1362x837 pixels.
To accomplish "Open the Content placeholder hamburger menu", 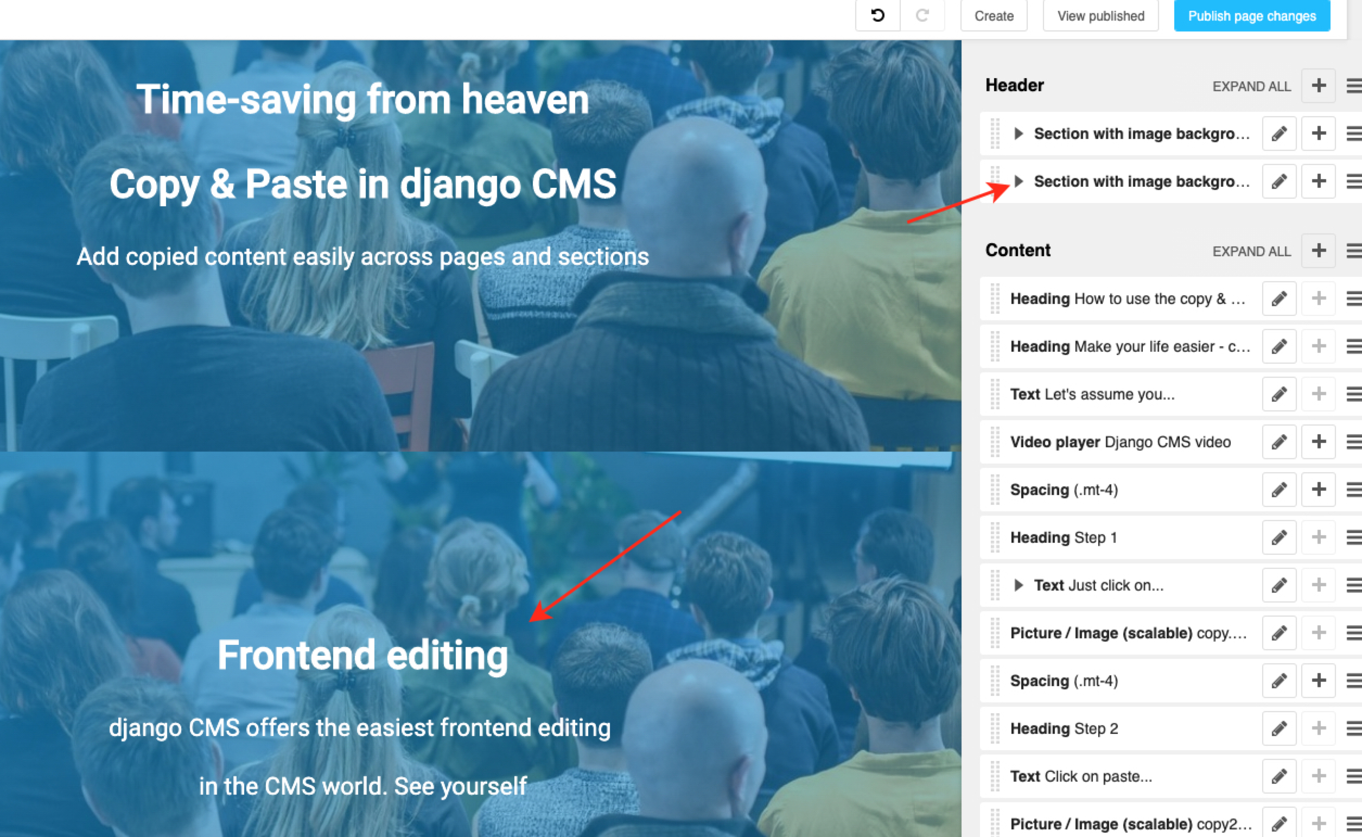I will [1354, 251].
